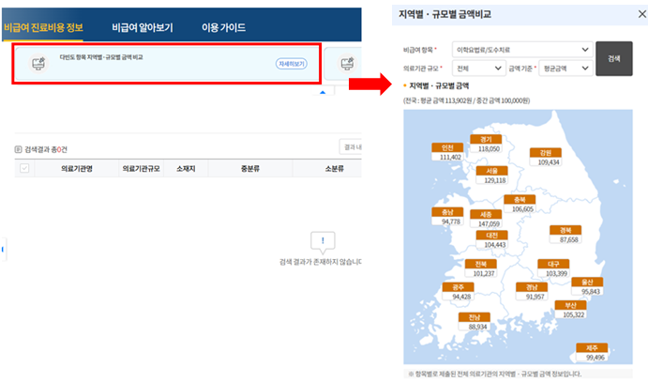Viewport: 648px width, 382px height.
Task: Click the 지역별 · 규모별 금액비교 popup title
Action: (445, 14)
